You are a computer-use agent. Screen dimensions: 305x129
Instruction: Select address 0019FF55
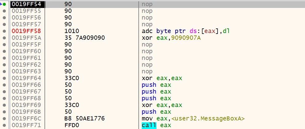tap(26, 11)
